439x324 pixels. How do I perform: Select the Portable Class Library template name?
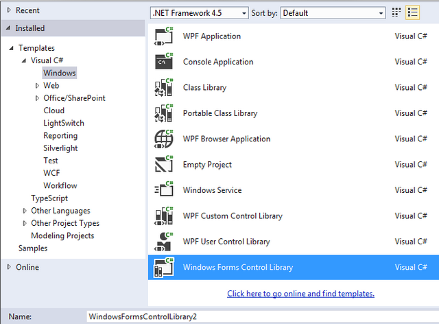tap(220, 113)
